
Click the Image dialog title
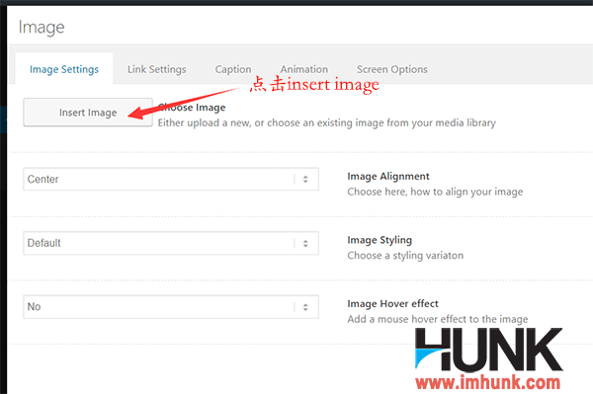(x=42, y=28)
